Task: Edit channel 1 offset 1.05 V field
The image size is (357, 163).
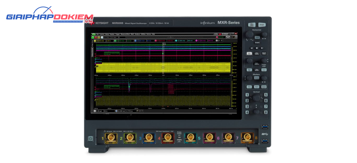Action: pyautogui.click(x=110, y=41)
